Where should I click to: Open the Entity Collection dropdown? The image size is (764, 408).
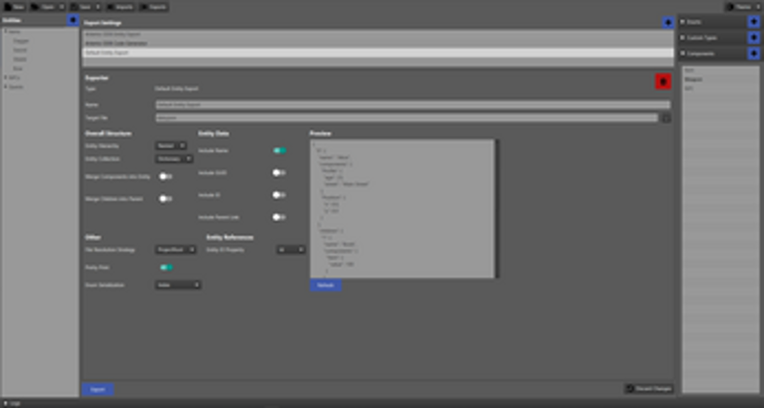coord(174,159)
